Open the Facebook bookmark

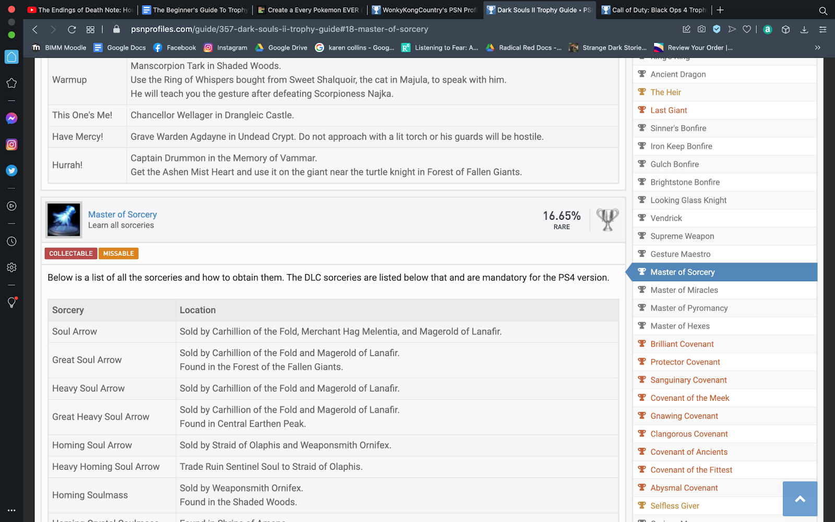174,48
